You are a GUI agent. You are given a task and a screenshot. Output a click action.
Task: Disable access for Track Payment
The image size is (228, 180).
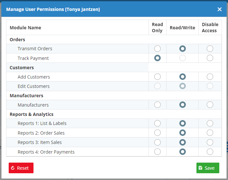pyautogui.click(x=210, y=58)
